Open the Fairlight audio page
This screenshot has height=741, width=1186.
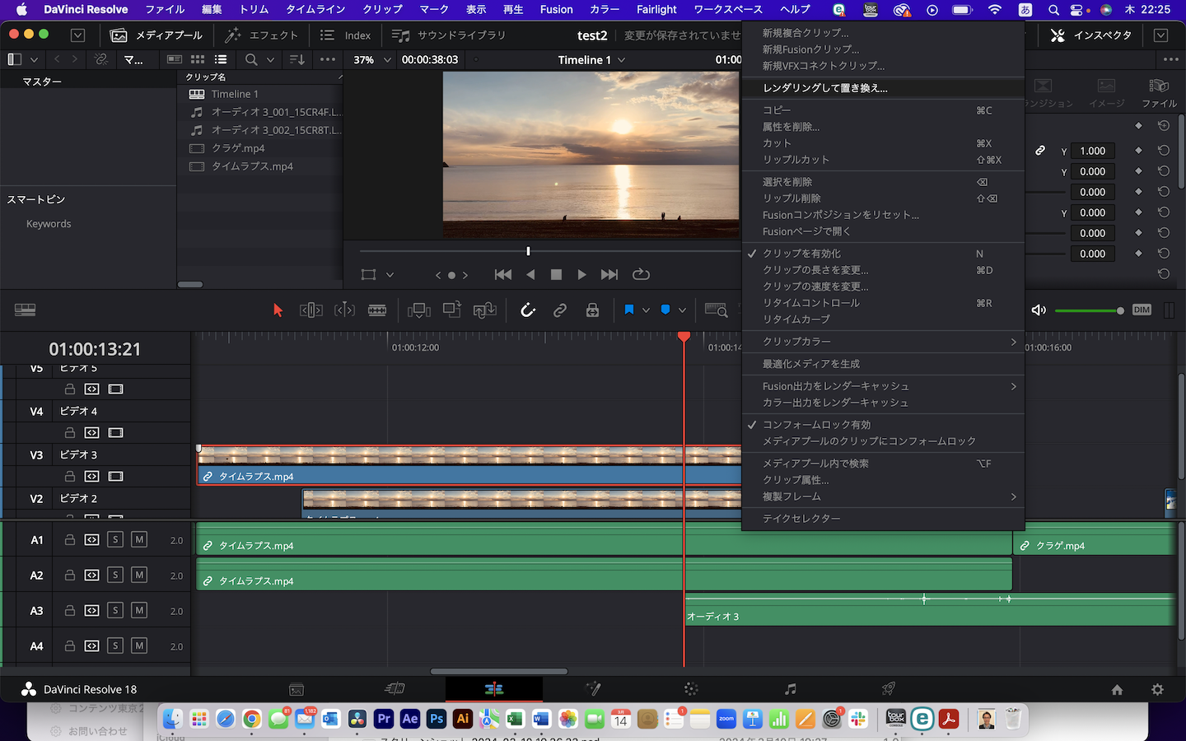click(x=790, y=689)
